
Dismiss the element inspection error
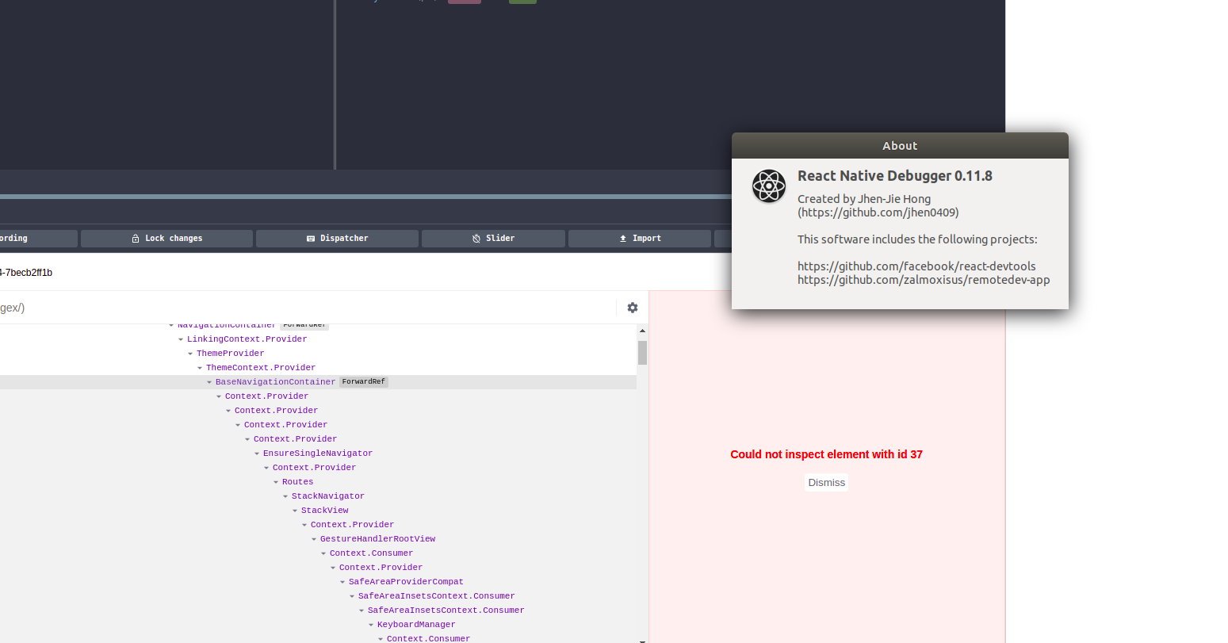point(826,482)
